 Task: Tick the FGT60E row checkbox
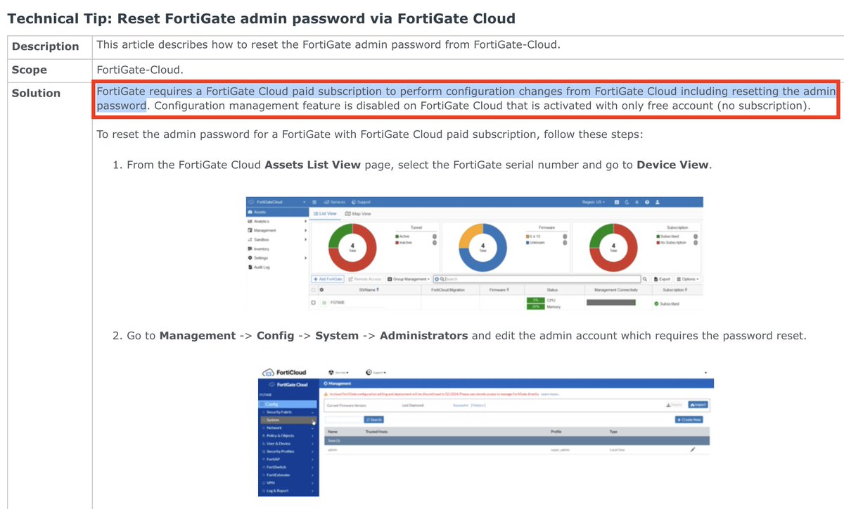[x=314, y=303]
